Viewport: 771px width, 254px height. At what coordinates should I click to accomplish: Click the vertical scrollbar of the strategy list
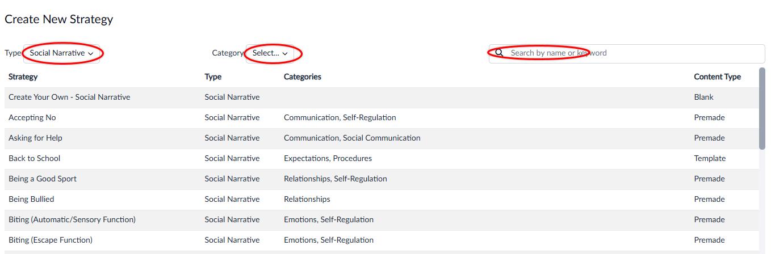[762, 109]
